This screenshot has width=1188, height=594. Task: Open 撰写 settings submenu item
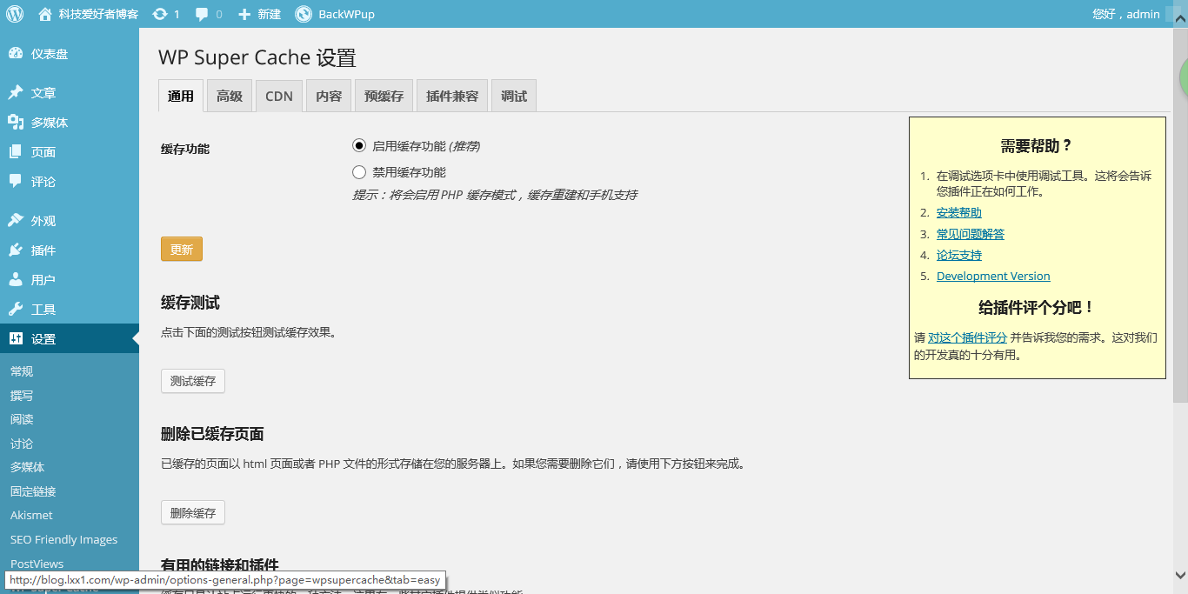[22, 396]
